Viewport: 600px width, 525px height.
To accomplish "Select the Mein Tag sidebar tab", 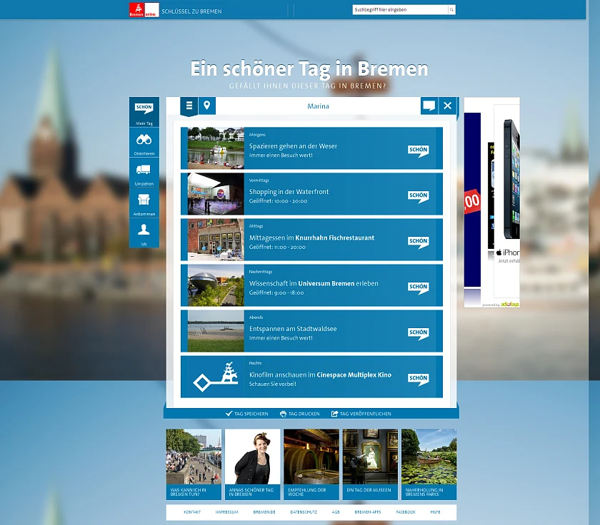I will coord(144,112).
